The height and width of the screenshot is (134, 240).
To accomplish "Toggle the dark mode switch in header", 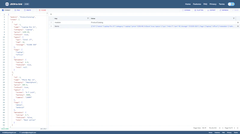I will tap(231, 4).
